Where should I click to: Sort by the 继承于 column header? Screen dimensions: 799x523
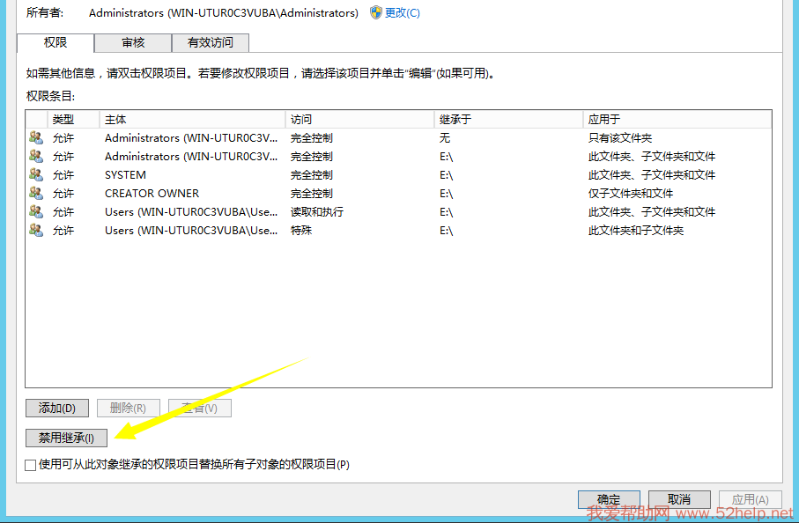(508, 119)
